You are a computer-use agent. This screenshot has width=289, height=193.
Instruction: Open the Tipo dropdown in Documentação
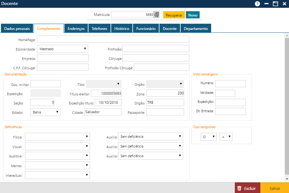coord(117,84)
